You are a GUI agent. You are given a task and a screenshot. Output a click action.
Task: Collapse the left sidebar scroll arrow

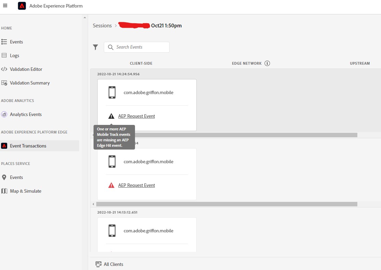tap(84, 17)
